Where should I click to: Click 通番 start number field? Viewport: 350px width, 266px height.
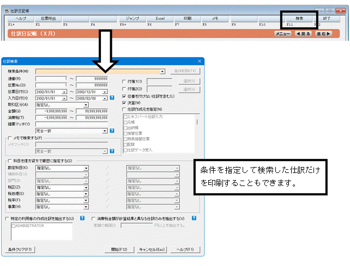51,79
